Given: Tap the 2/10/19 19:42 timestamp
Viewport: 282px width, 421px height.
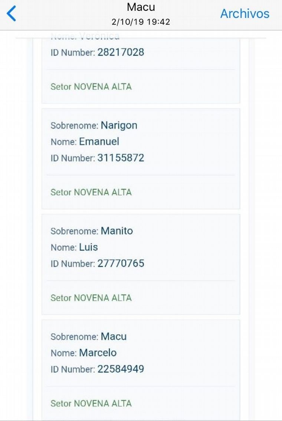Looking at the screenshot, I should tap(141, 22).
